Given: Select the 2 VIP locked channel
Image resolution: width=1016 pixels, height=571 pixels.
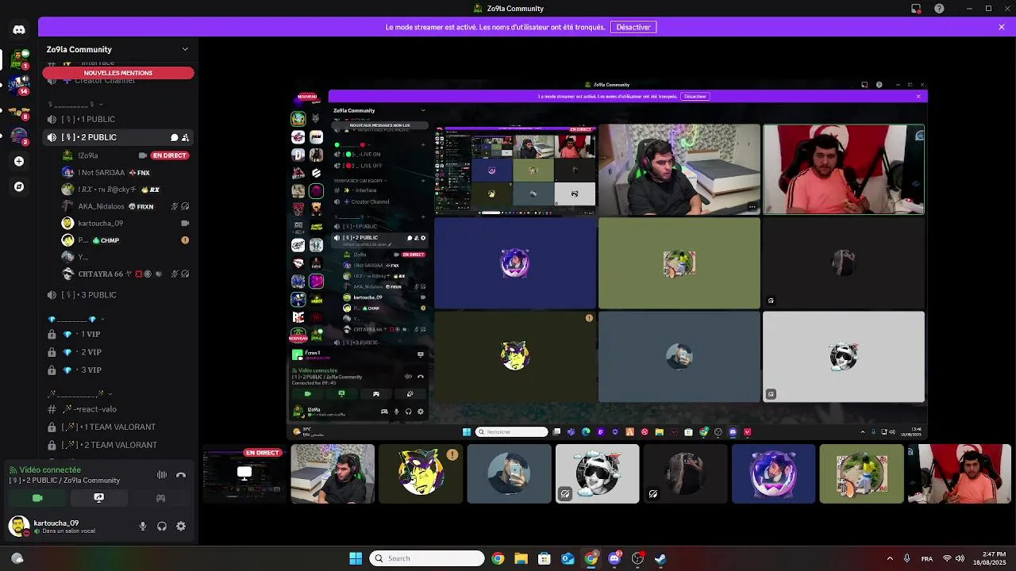Looking at the screenshot, I should (x=119, y=352).
